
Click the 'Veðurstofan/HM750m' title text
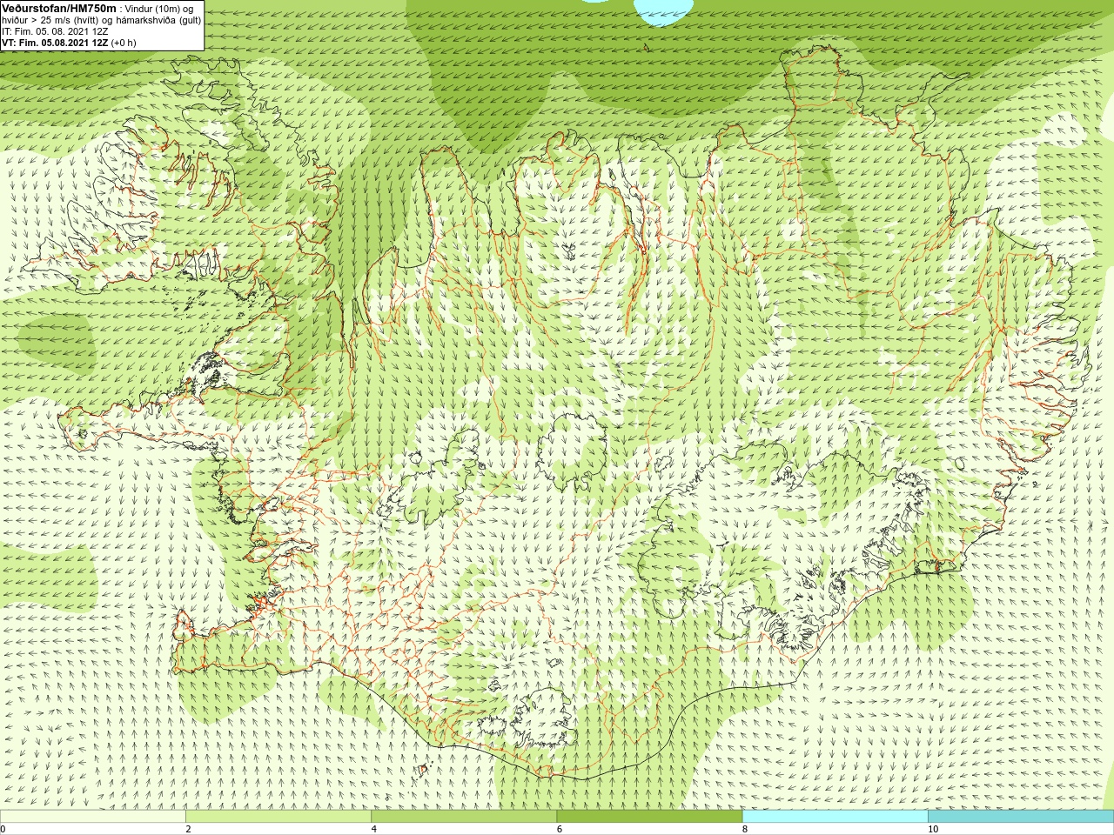pyautogui.click(x=58, y=8)
